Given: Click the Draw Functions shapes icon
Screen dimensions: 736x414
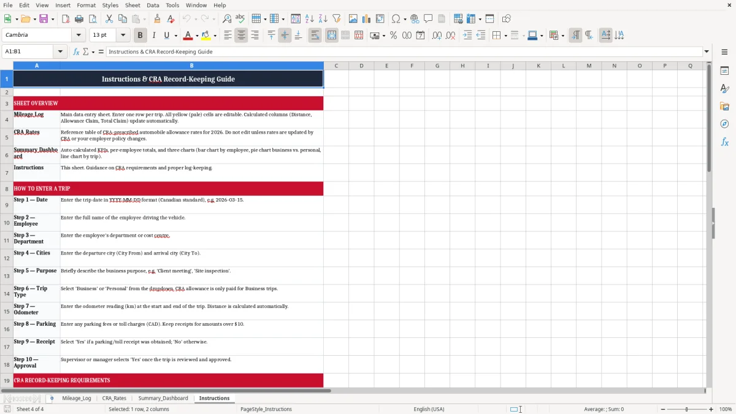Looking at the screenshot, I should pyautogui.click(x=506, y=19).
